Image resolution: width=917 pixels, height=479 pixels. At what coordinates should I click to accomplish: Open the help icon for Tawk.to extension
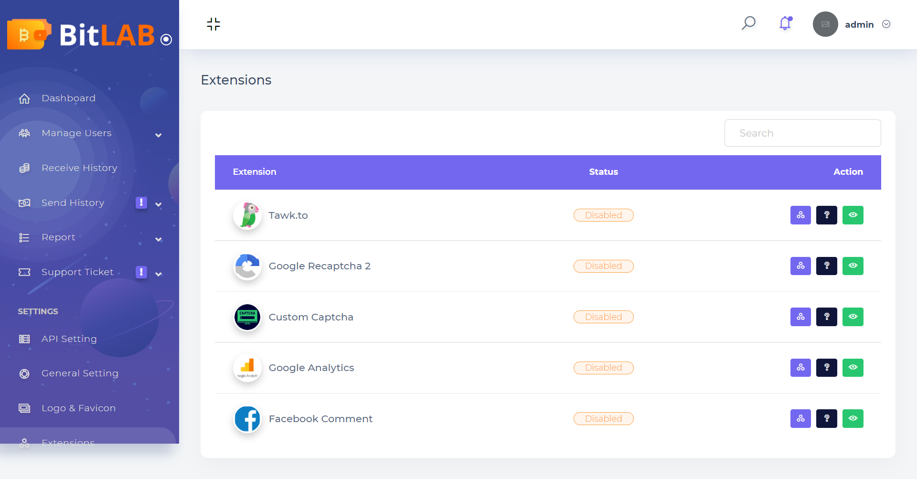pyautogui.click(x=827, y=215)
